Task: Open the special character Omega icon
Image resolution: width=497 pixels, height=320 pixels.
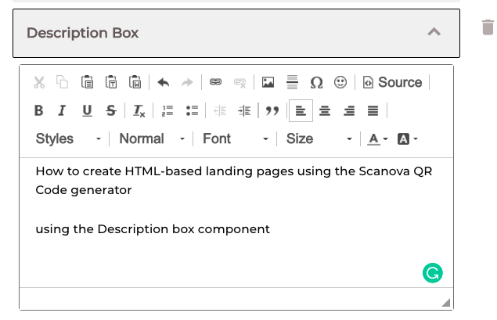Action: click(316, 83)
